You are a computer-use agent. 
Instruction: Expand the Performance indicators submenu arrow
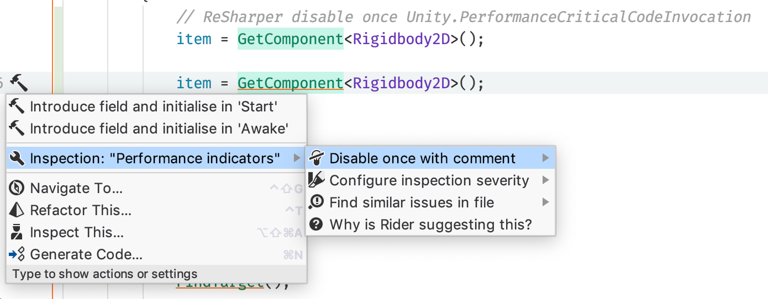coord(297,159)
